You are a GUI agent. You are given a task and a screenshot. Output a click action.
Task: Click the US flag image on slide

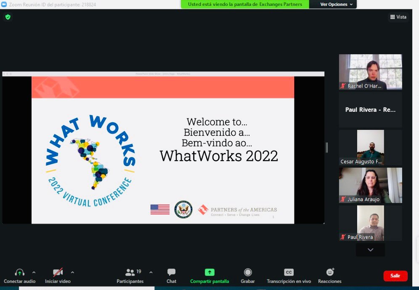click(x=160, y=209)
